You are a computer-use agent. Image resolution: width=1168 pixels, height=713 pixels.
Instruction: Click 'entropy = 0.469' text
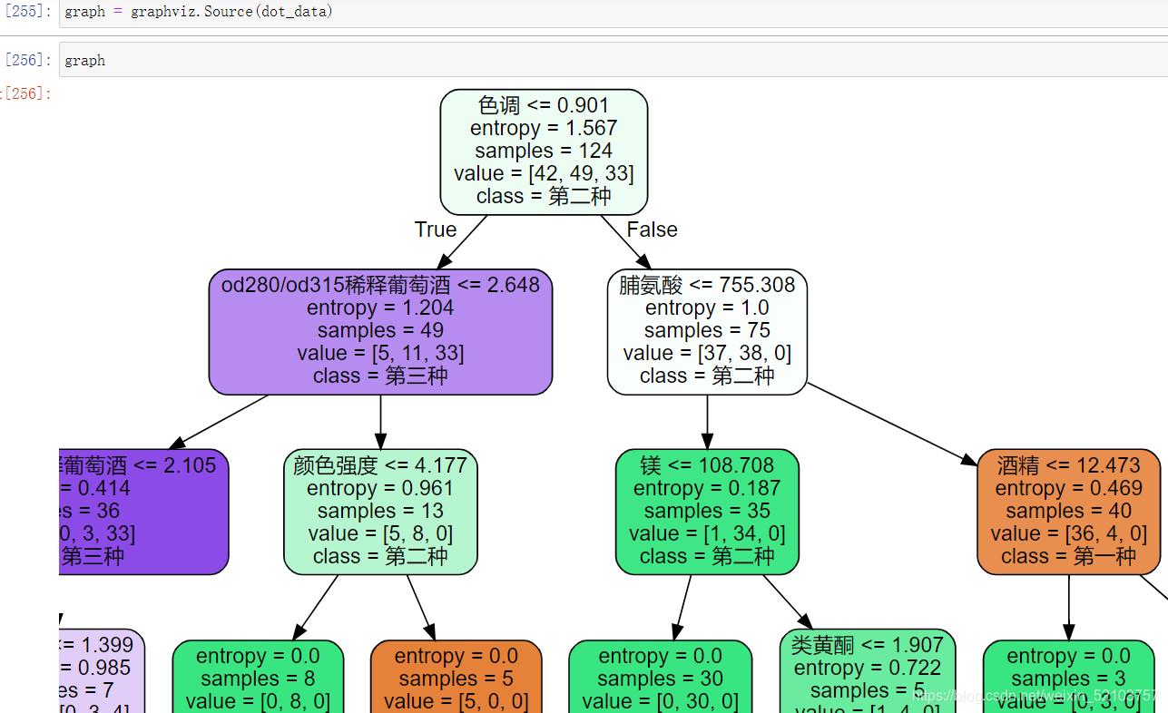pyautogui.click(x=1068, y=488)
